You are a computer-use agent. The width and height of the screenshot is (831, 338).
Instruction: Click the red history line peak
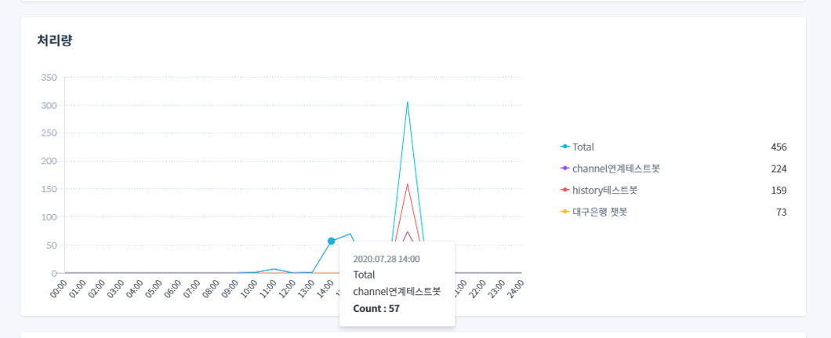[407, 184]
